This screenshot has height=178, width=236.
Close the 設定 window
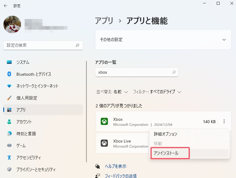point(232,3)
